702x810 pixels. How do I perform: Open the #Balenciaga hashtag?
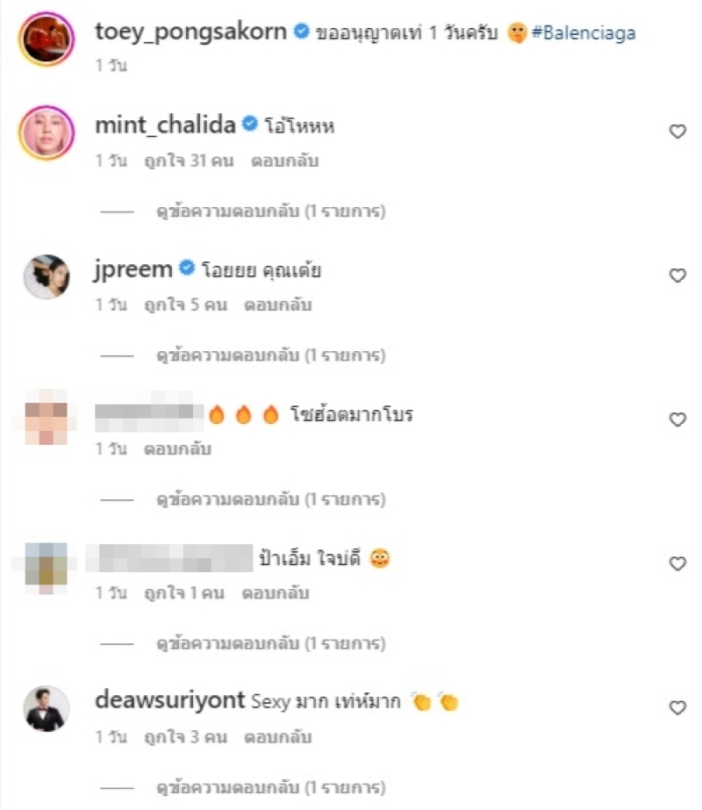pyautogui.click(x=584, y=32)
